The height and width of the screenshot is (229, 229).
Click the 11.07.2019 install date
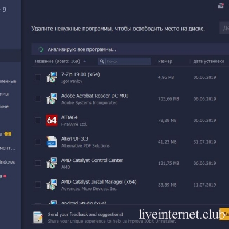204,185
